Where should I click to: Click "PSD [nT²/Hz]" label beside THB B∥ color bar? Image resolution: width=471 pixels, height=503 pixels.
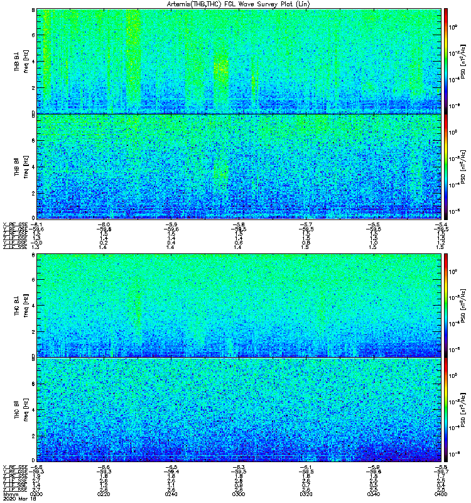(463, 167)
